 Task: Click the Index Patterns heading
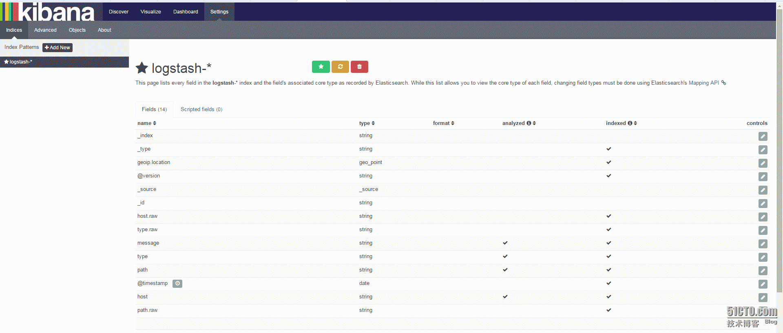coord(22,47)
